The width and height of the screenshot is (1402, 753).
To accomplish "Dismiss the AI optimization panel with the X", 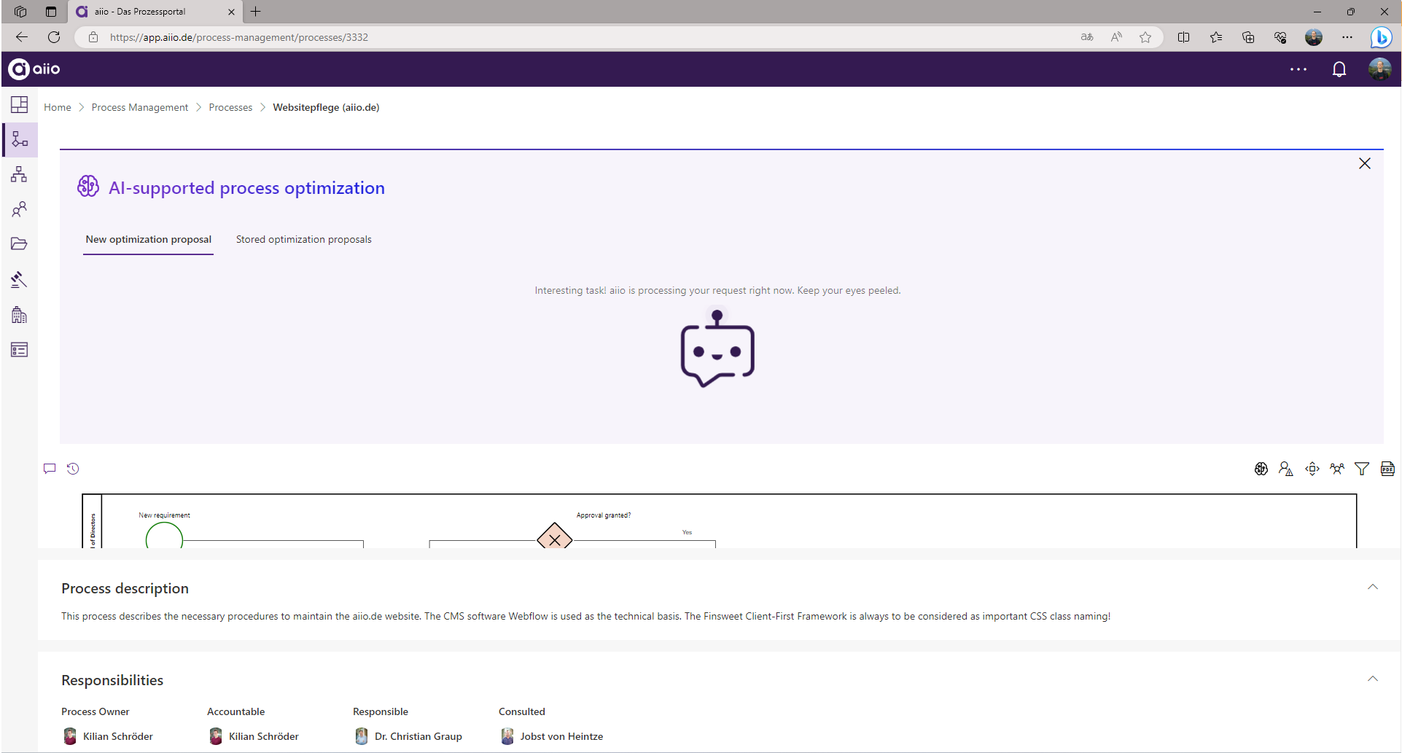I will point(1365,163).
